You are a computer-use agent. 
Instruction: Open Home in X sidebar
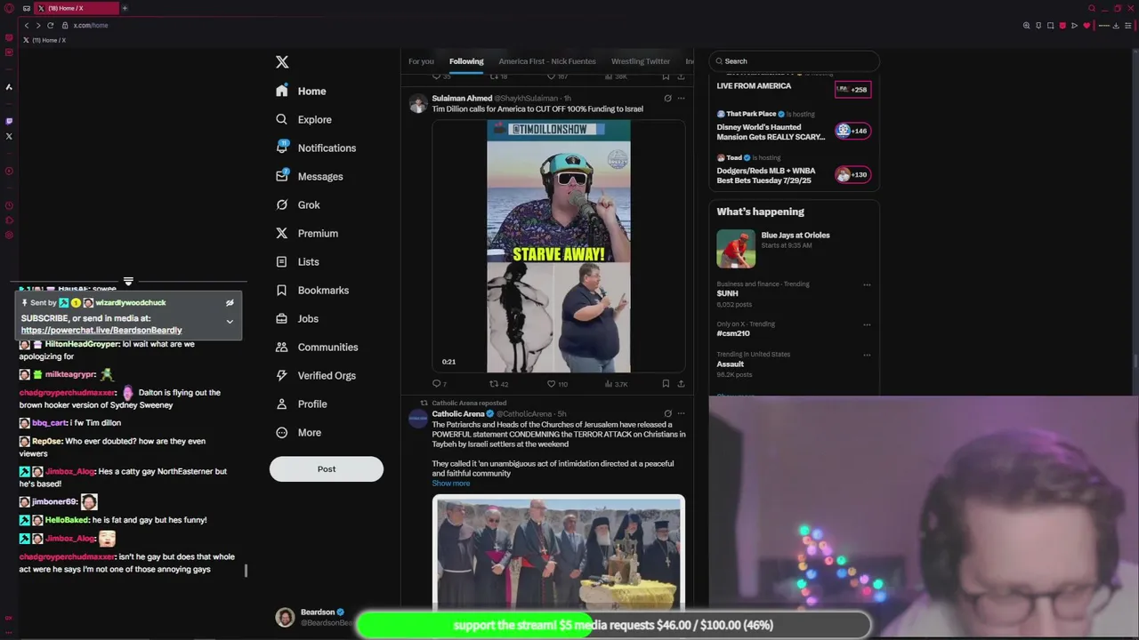click(301, 91)
